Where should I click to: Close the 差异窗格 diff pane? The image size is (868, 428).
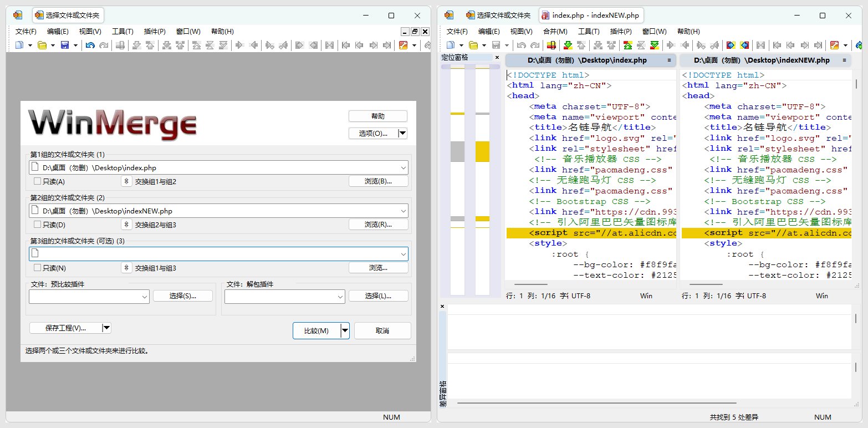442,306
